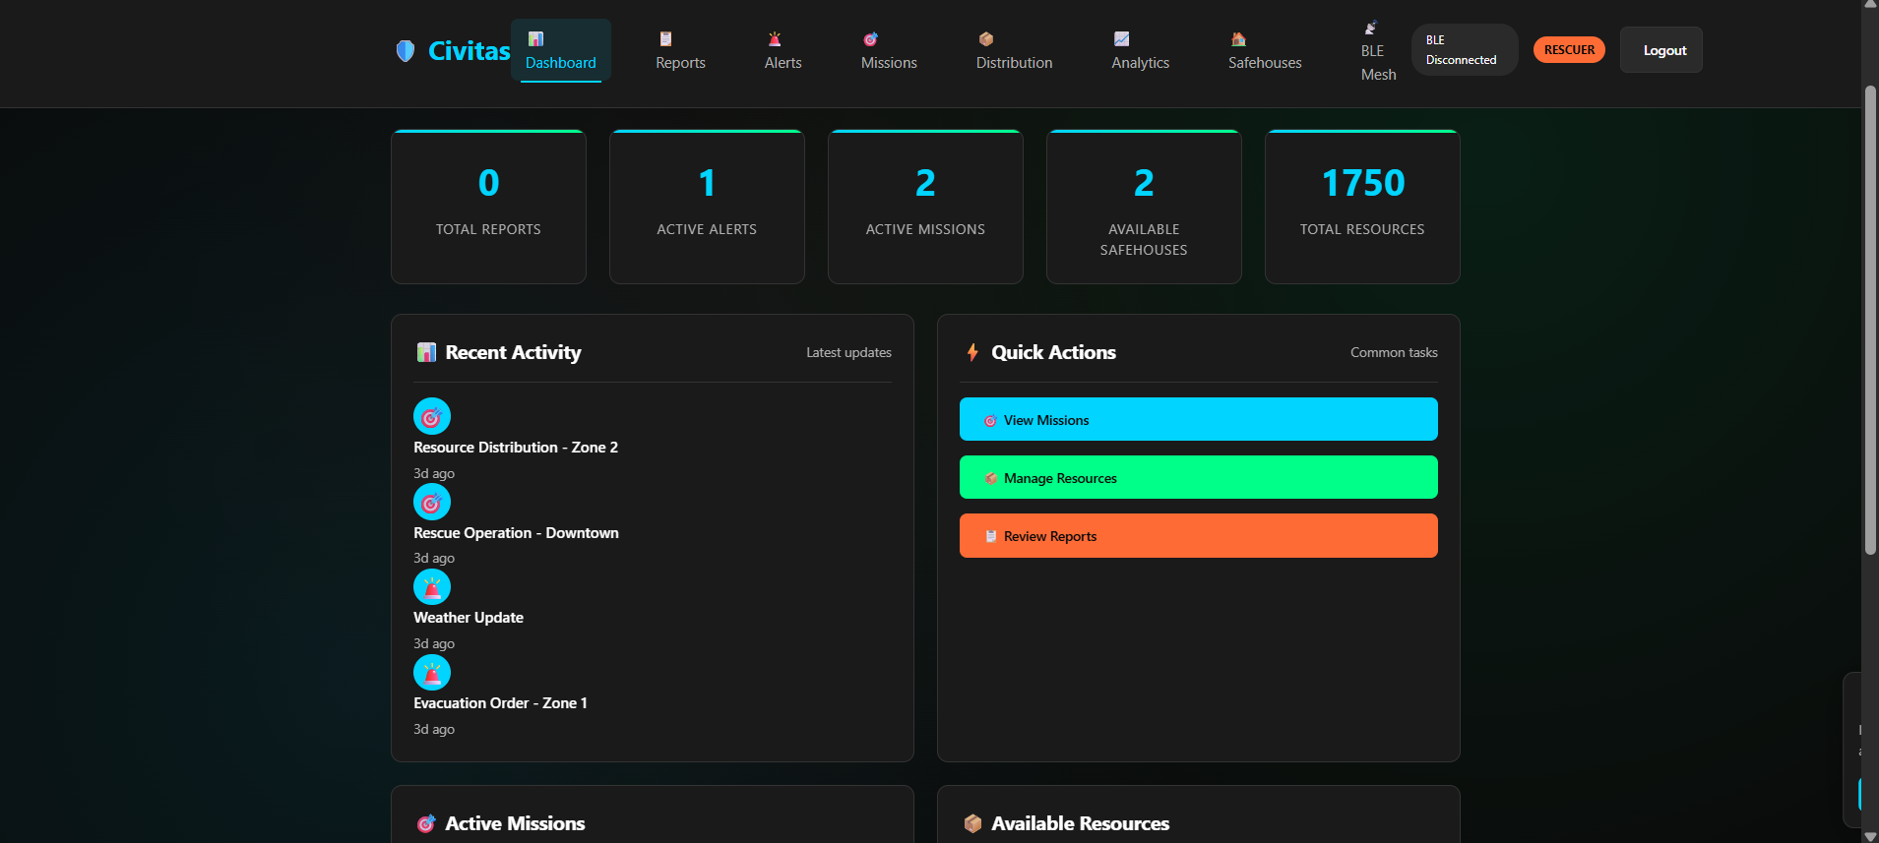Screen dimensions: 1879x843
Task: Click the Dashboard chart icon in navbar
Action: click(535, 39)
